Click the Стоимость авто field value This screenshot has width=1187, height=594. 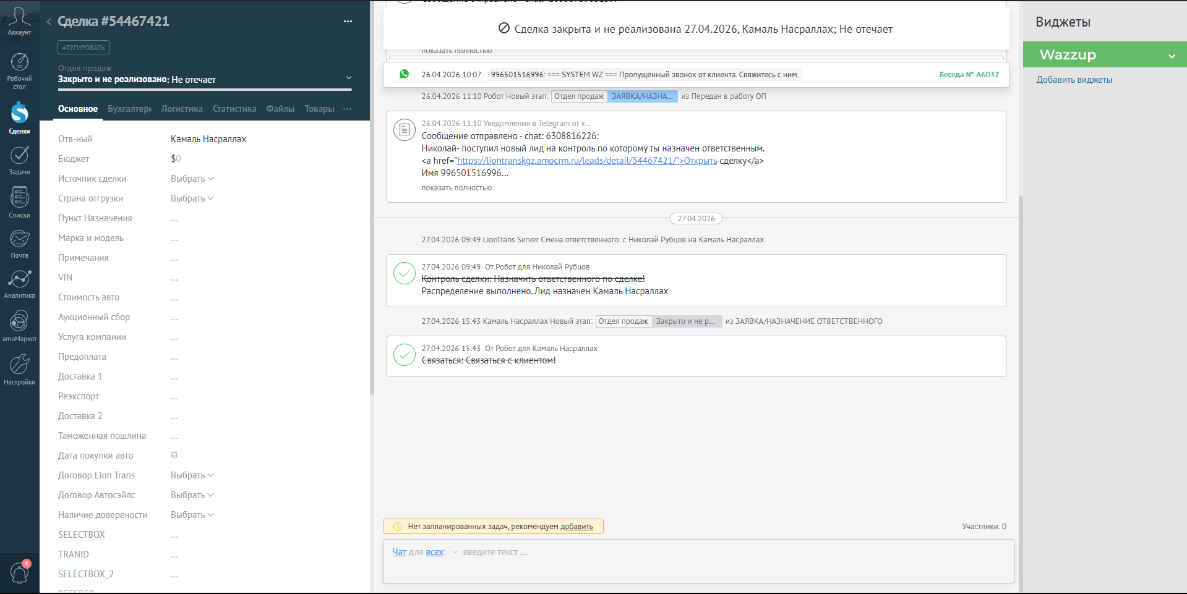coord(174,297)
